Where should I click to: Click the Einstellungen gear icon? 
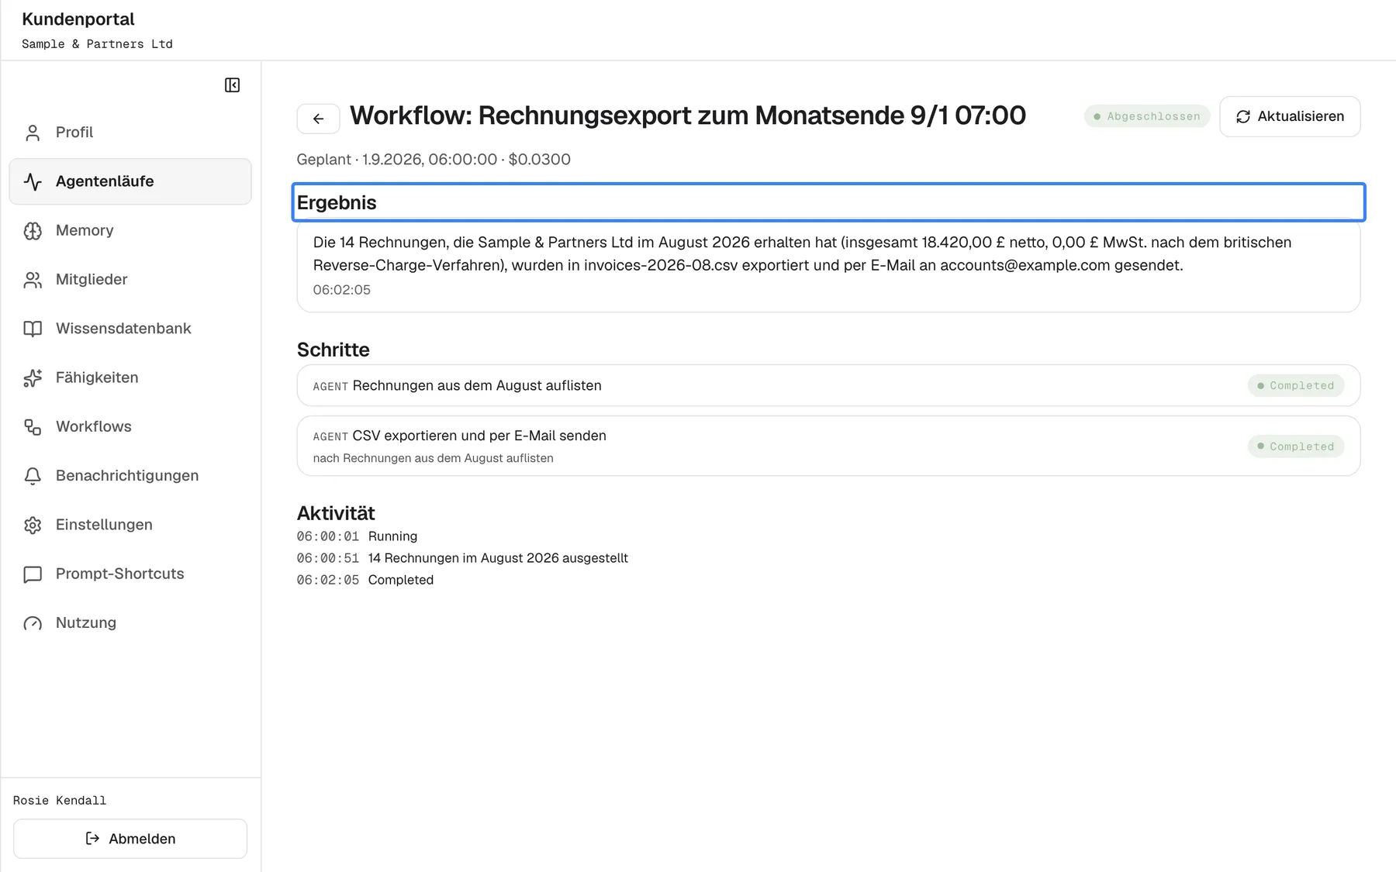33,525
